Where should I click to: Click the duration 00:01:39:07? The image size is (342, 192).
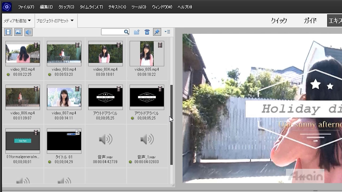point(23,118)
